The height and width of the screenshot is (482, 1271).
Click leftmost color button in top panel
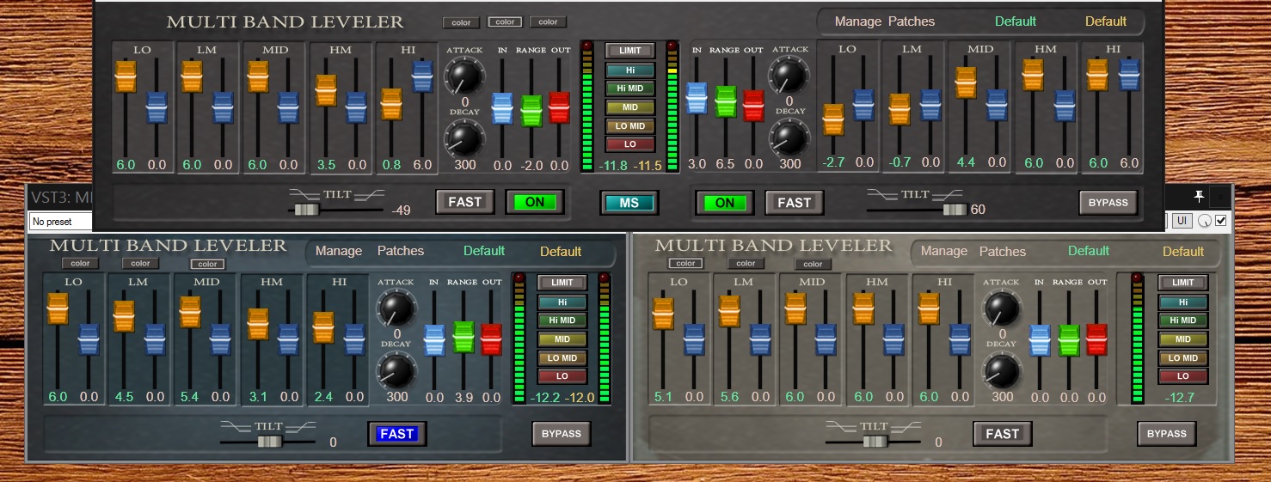pos(461,22)
